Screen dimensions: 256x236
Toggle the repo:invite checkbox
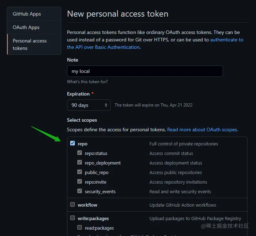pyautogui.click(x=80, y=182)
